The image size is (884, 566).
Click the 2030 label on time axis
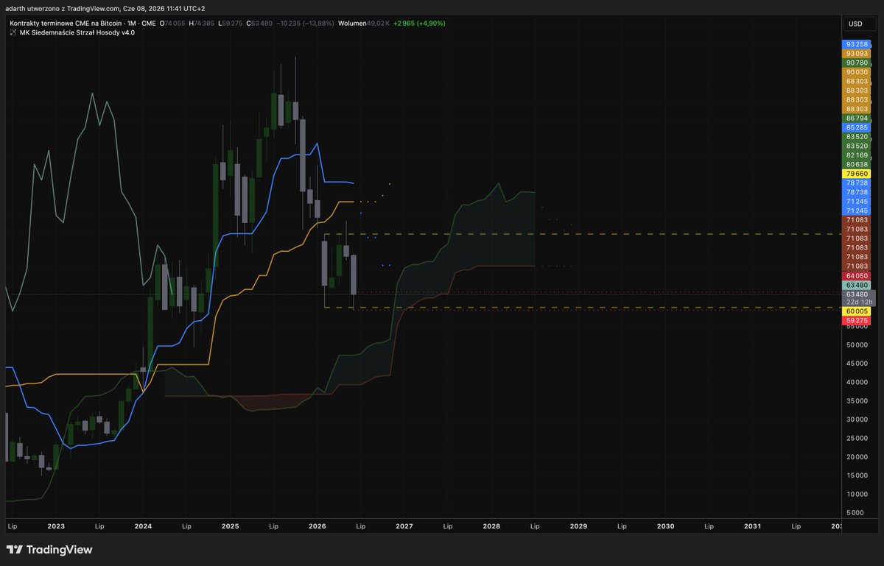click(665, 526)
